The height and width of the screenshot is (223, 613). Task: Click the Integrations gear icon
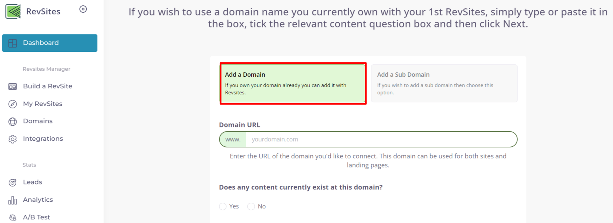click(x=13, y=139)
